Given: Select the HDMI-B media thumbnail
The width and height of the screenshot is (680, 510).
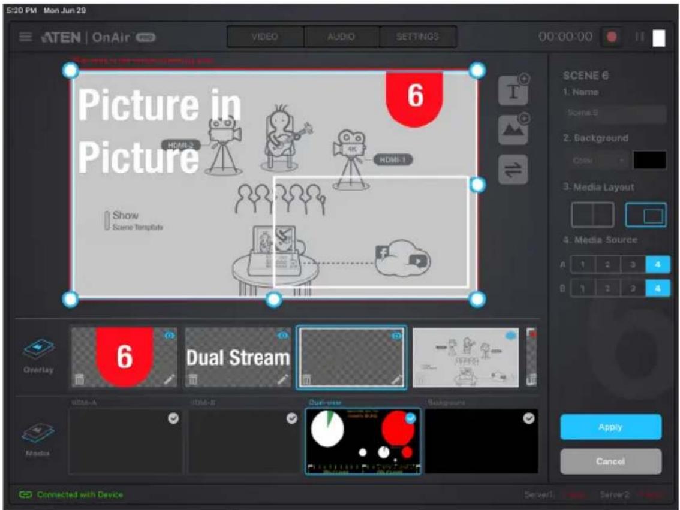Looking at the screenshot, I should [x=244, y=441].
